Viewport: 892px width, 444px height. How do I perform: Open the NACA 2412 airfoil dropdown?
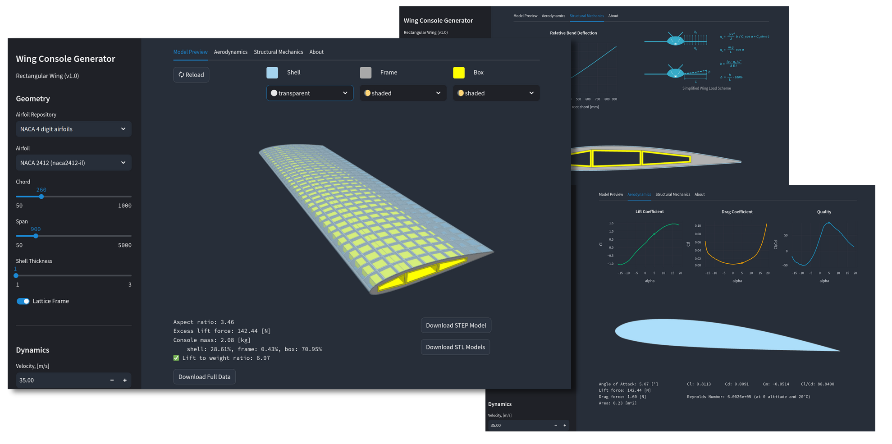tap(73, 163)
